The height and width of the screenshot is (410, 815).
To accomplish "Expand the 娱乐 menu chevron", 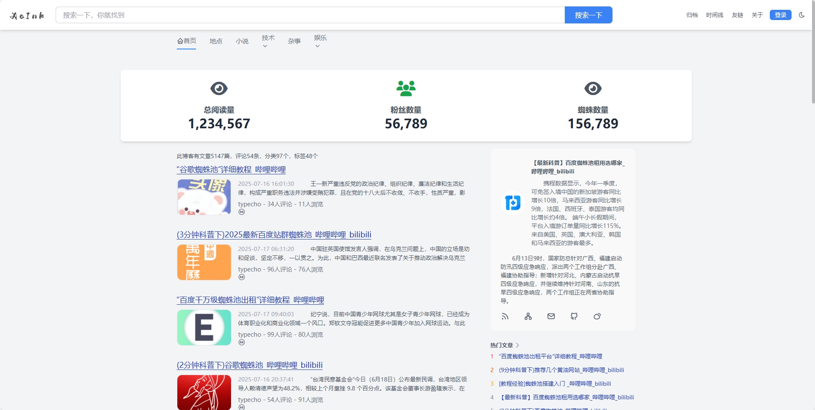I will [x=317, y=46].
